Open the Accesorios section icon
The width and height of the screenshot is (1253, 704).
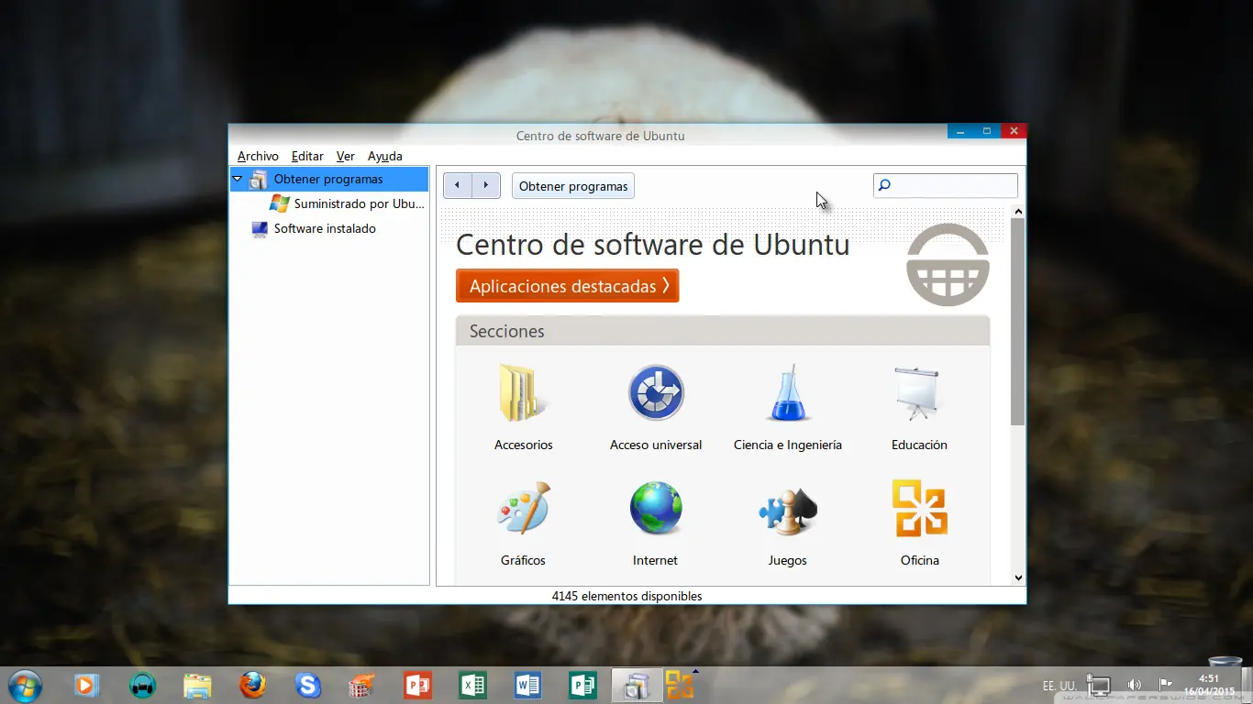[x=522, y=392]
